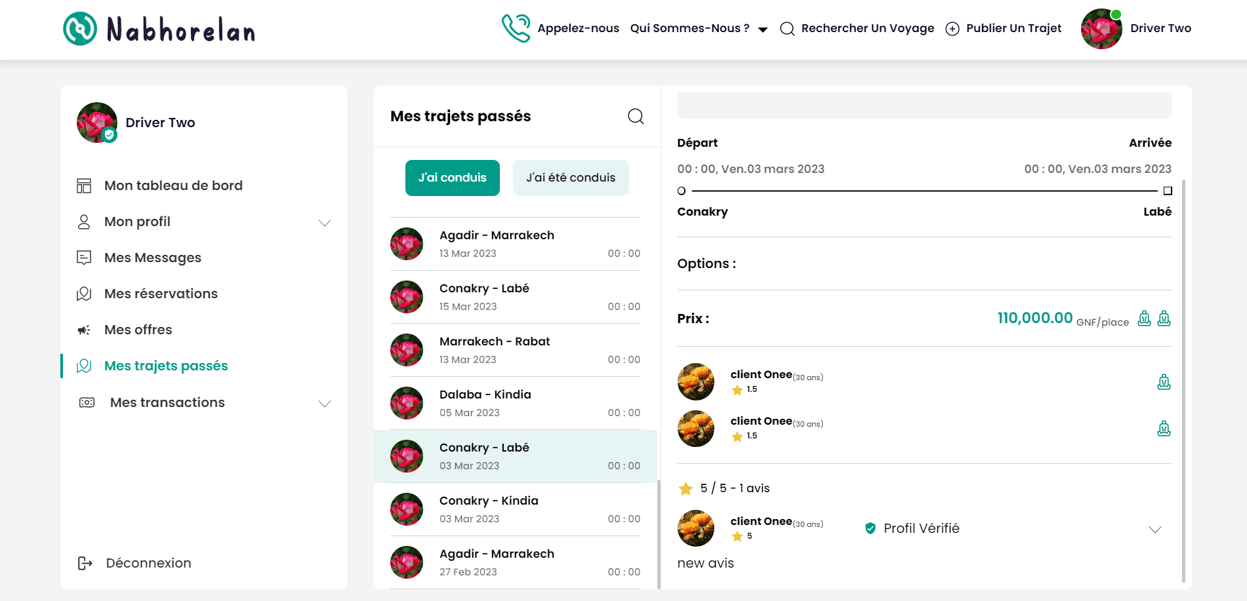Click trip details panel scrollbar
The width and height of the screenshot is (1247, 601).
point(1183,380)
